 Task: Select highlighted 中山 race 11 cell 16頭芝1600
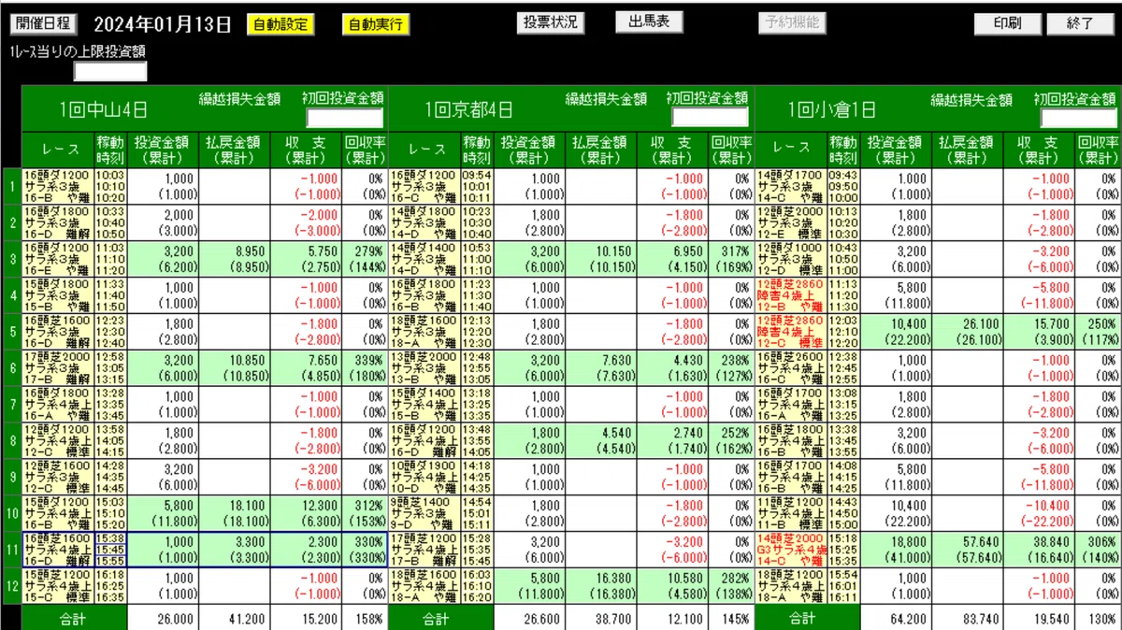[x=57, y=550]
